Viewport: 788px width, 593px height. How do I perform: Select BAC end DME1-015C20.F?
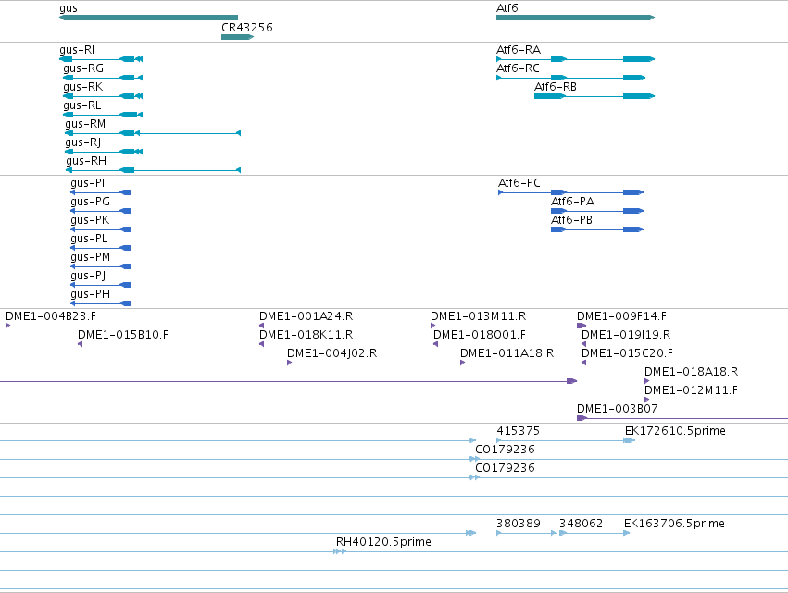coord(627,354)
